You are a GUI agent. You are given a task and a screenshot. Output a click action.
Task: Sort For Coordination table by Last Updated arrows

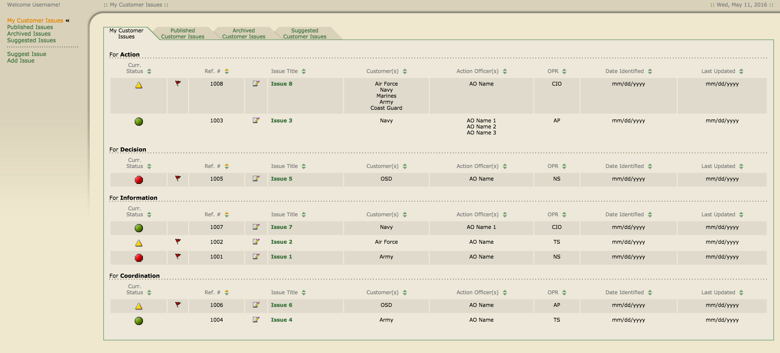tap(741, 293)
